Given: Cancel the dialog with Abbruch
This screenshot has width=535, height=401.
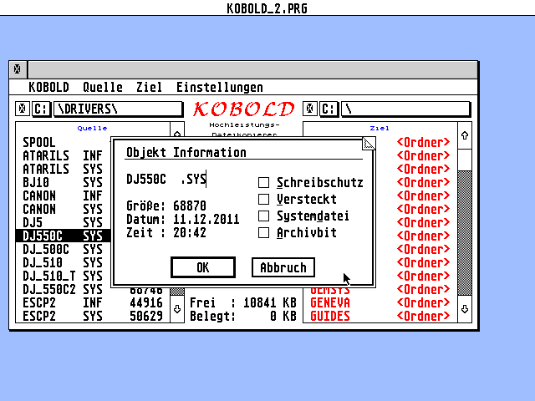Looking at the screenshot, I should click(283, 267).
